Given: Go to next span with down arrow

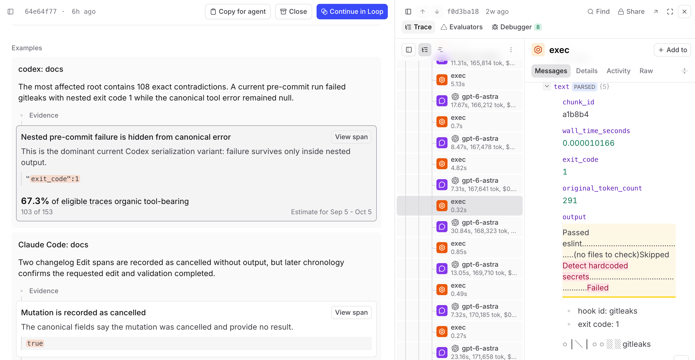Looking at the screenshot, I should coord(437,12).
